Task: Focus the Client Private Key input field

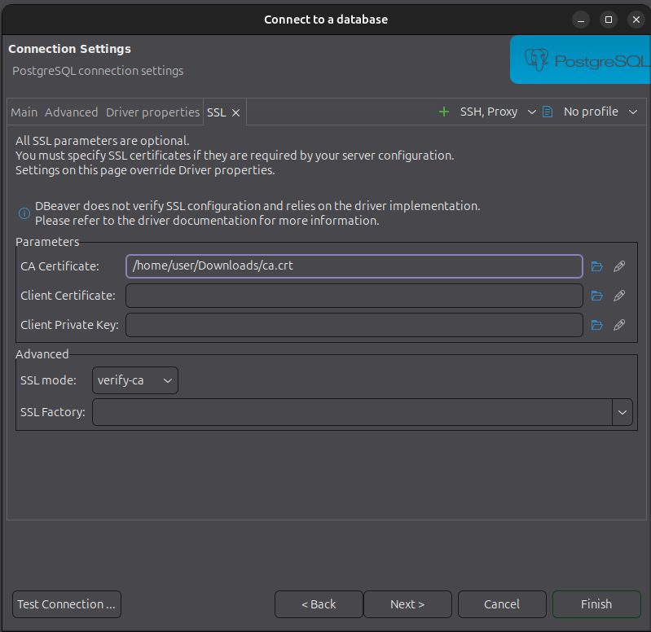Action: pyautogui.click(x=354, y=325)
